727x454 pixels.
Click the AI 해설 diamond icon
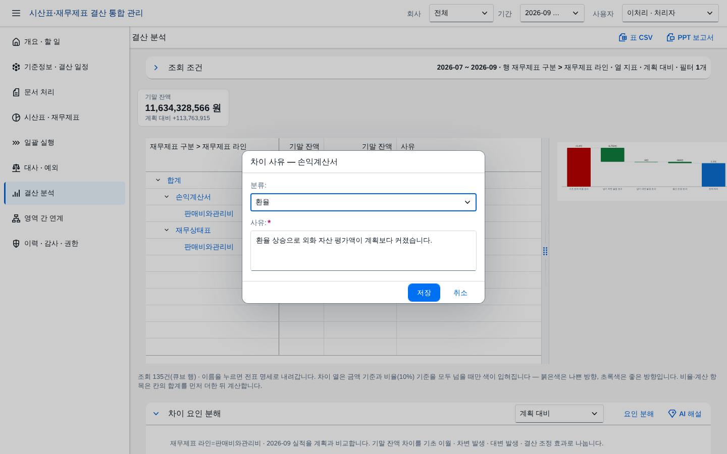tap(672, 414)
